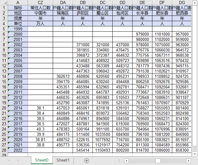Click the cell with value 495773
Image resolution: width=198 pixels, height=165 pixels.
(63, 145)
